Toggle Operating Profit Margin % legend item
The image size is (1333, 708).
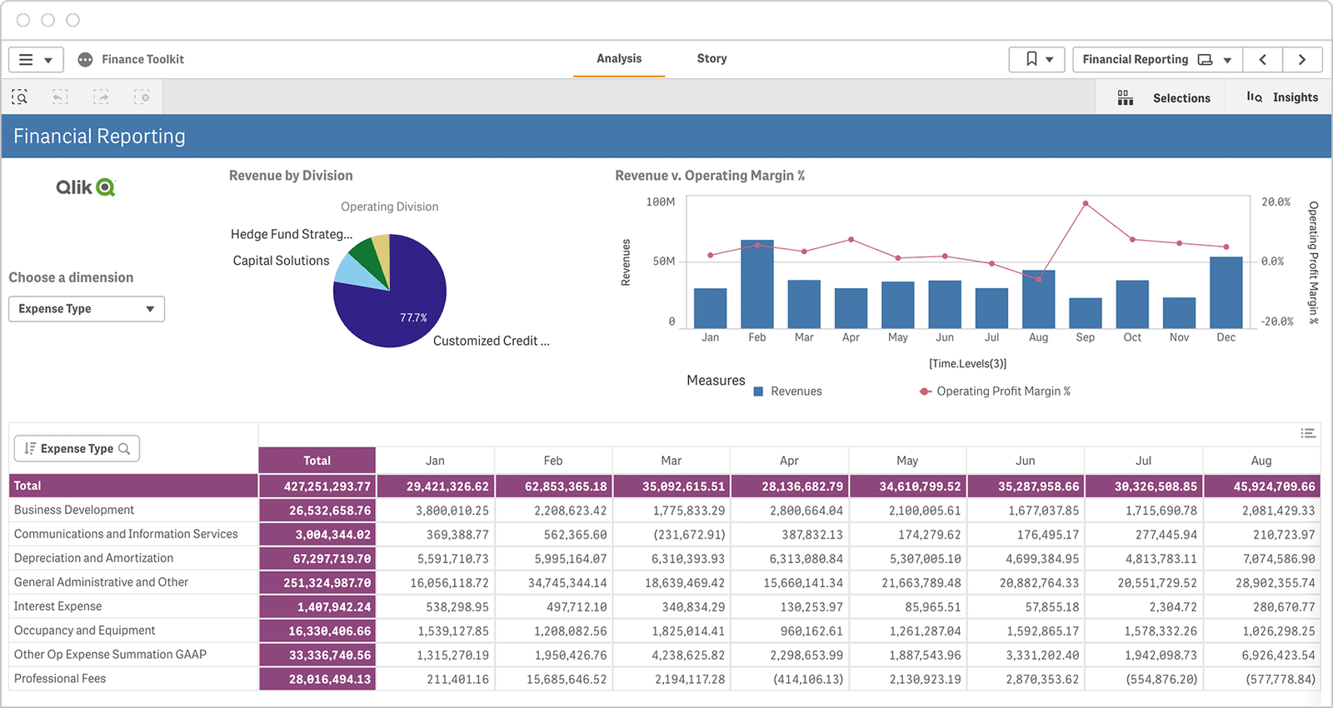[x=995, y=391]
